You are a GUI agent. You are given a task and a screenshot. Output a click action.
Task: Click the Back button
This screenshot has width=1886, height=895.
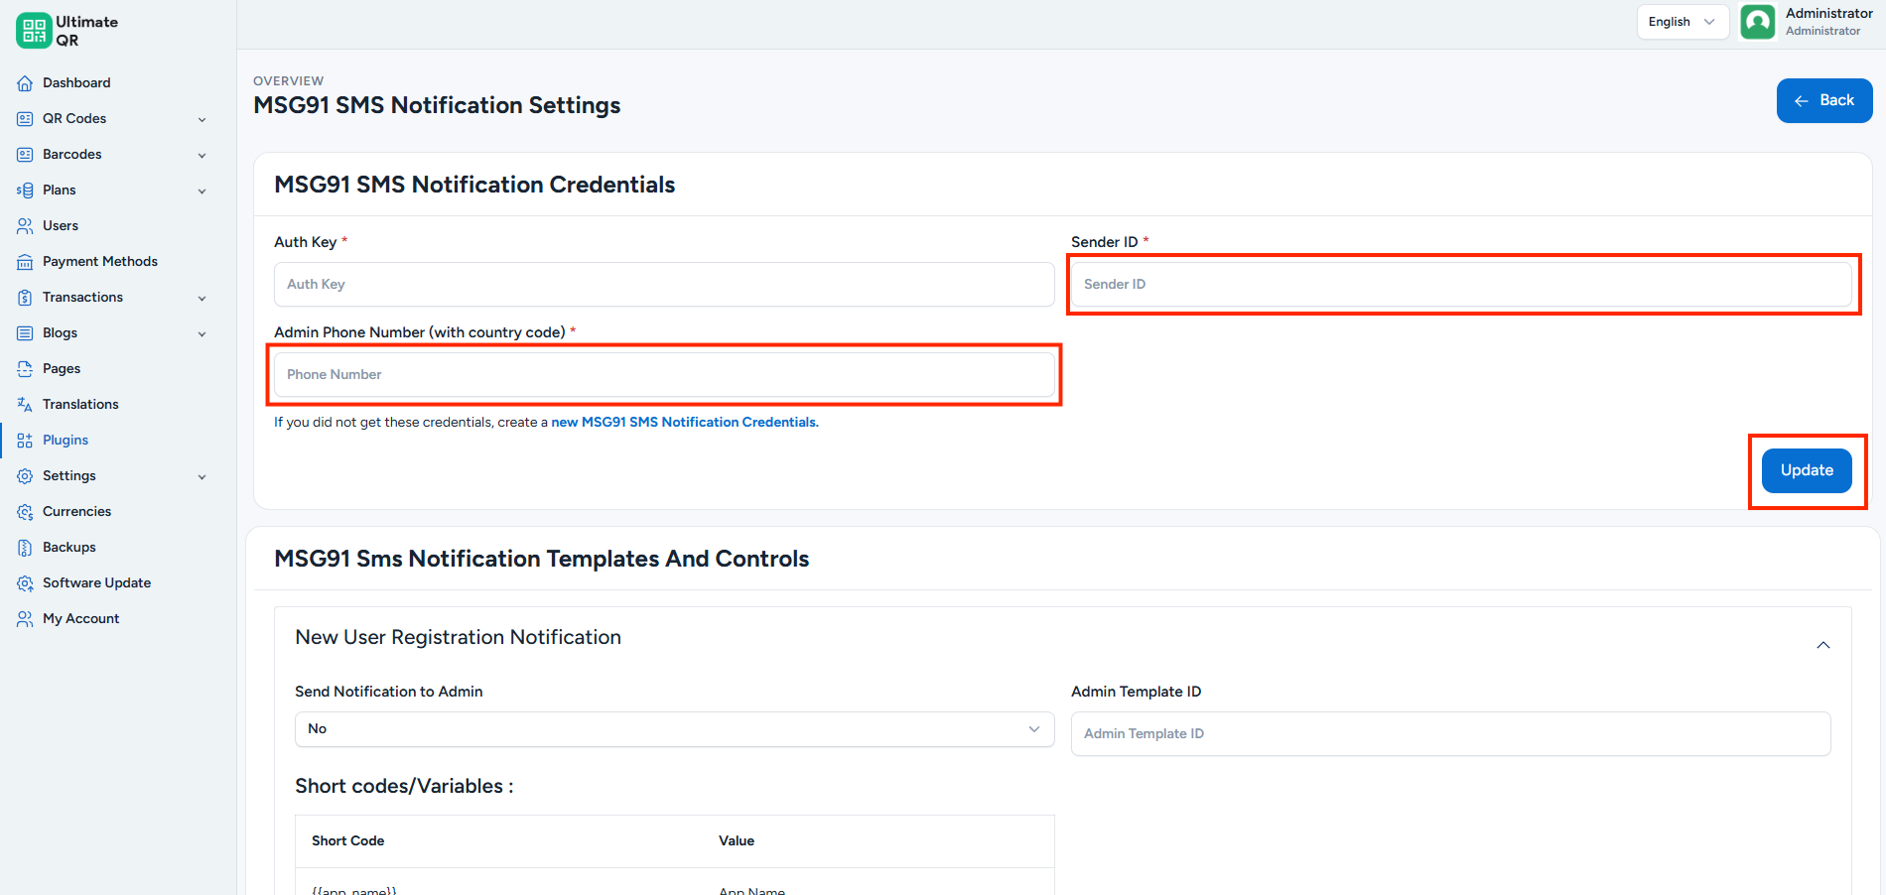(1824, 100)
